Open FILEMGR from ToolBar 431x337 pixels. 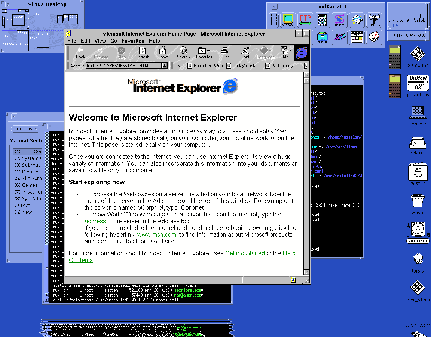click(322, 37)
